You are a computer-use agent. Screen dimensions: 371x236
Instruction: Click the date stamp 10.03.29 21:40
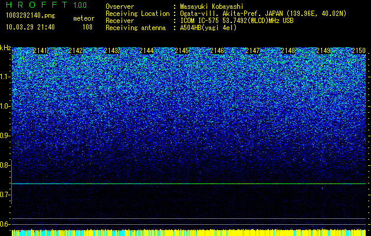pyautogui.click(x=30, y=27)
